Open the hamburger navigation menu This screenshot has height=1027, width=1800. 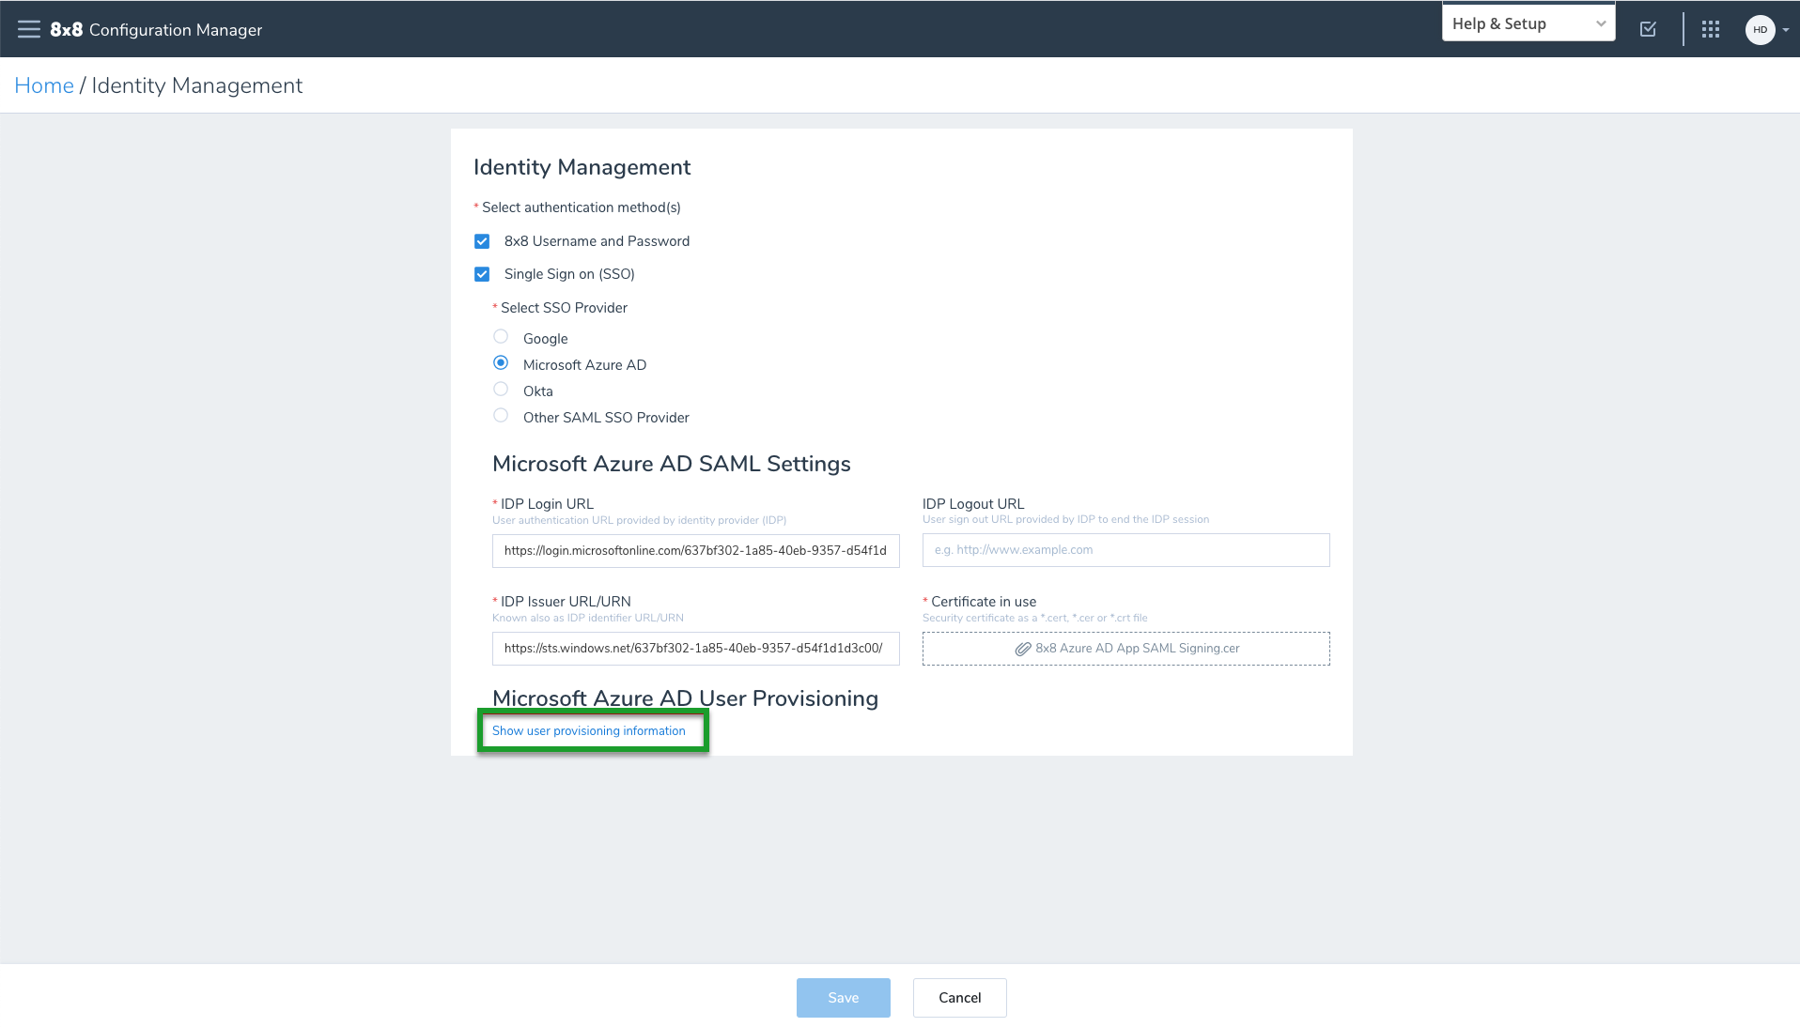29,29
